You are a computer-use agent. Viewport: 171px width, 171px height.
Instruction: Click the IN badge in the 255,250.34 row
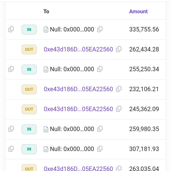coord(29,69)
